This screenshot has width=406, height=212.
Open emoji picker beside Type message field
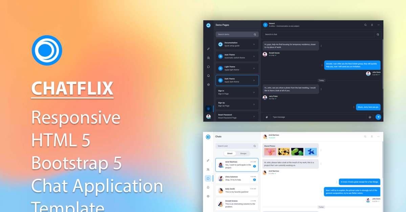pos(370,117)
